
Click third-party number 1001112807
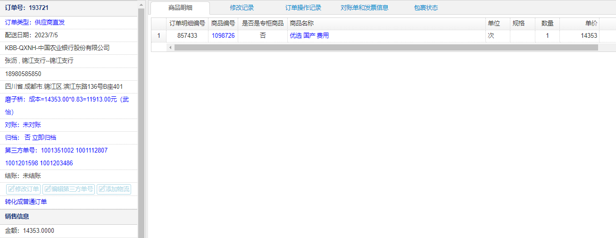click(92, 150)
